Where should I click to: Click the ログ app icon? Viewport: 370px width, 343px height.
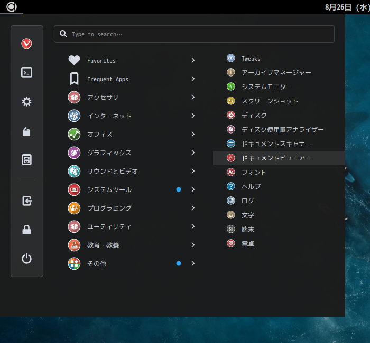click(x=231, y=201)
